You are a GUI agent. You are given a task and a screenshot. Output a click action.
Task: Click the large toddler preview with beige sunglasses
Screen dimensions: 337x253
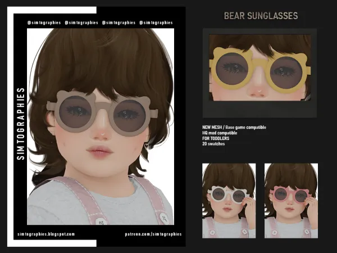point(101,126)
